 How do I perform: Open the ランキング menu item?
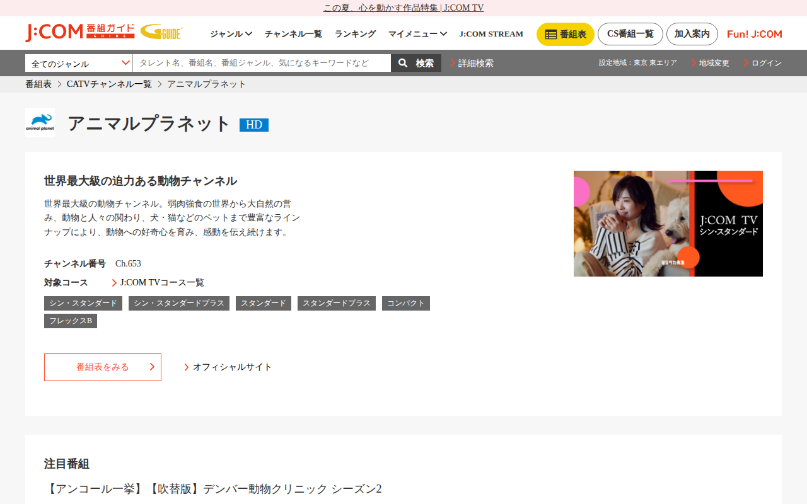point(355,34)
